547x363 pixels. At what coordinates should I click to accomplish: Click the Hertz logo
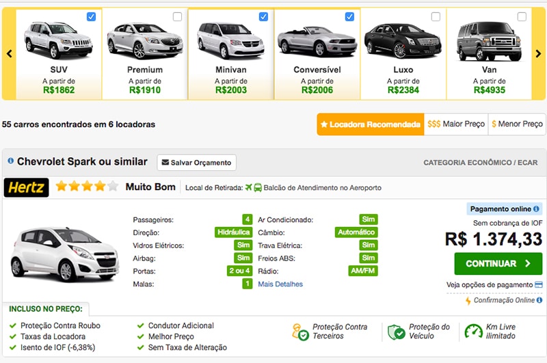pyautogui.click(x=26, y=187)
